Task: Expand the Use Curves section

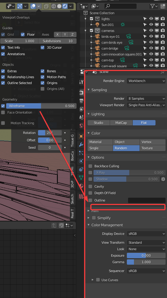Action: pos(93,280)
